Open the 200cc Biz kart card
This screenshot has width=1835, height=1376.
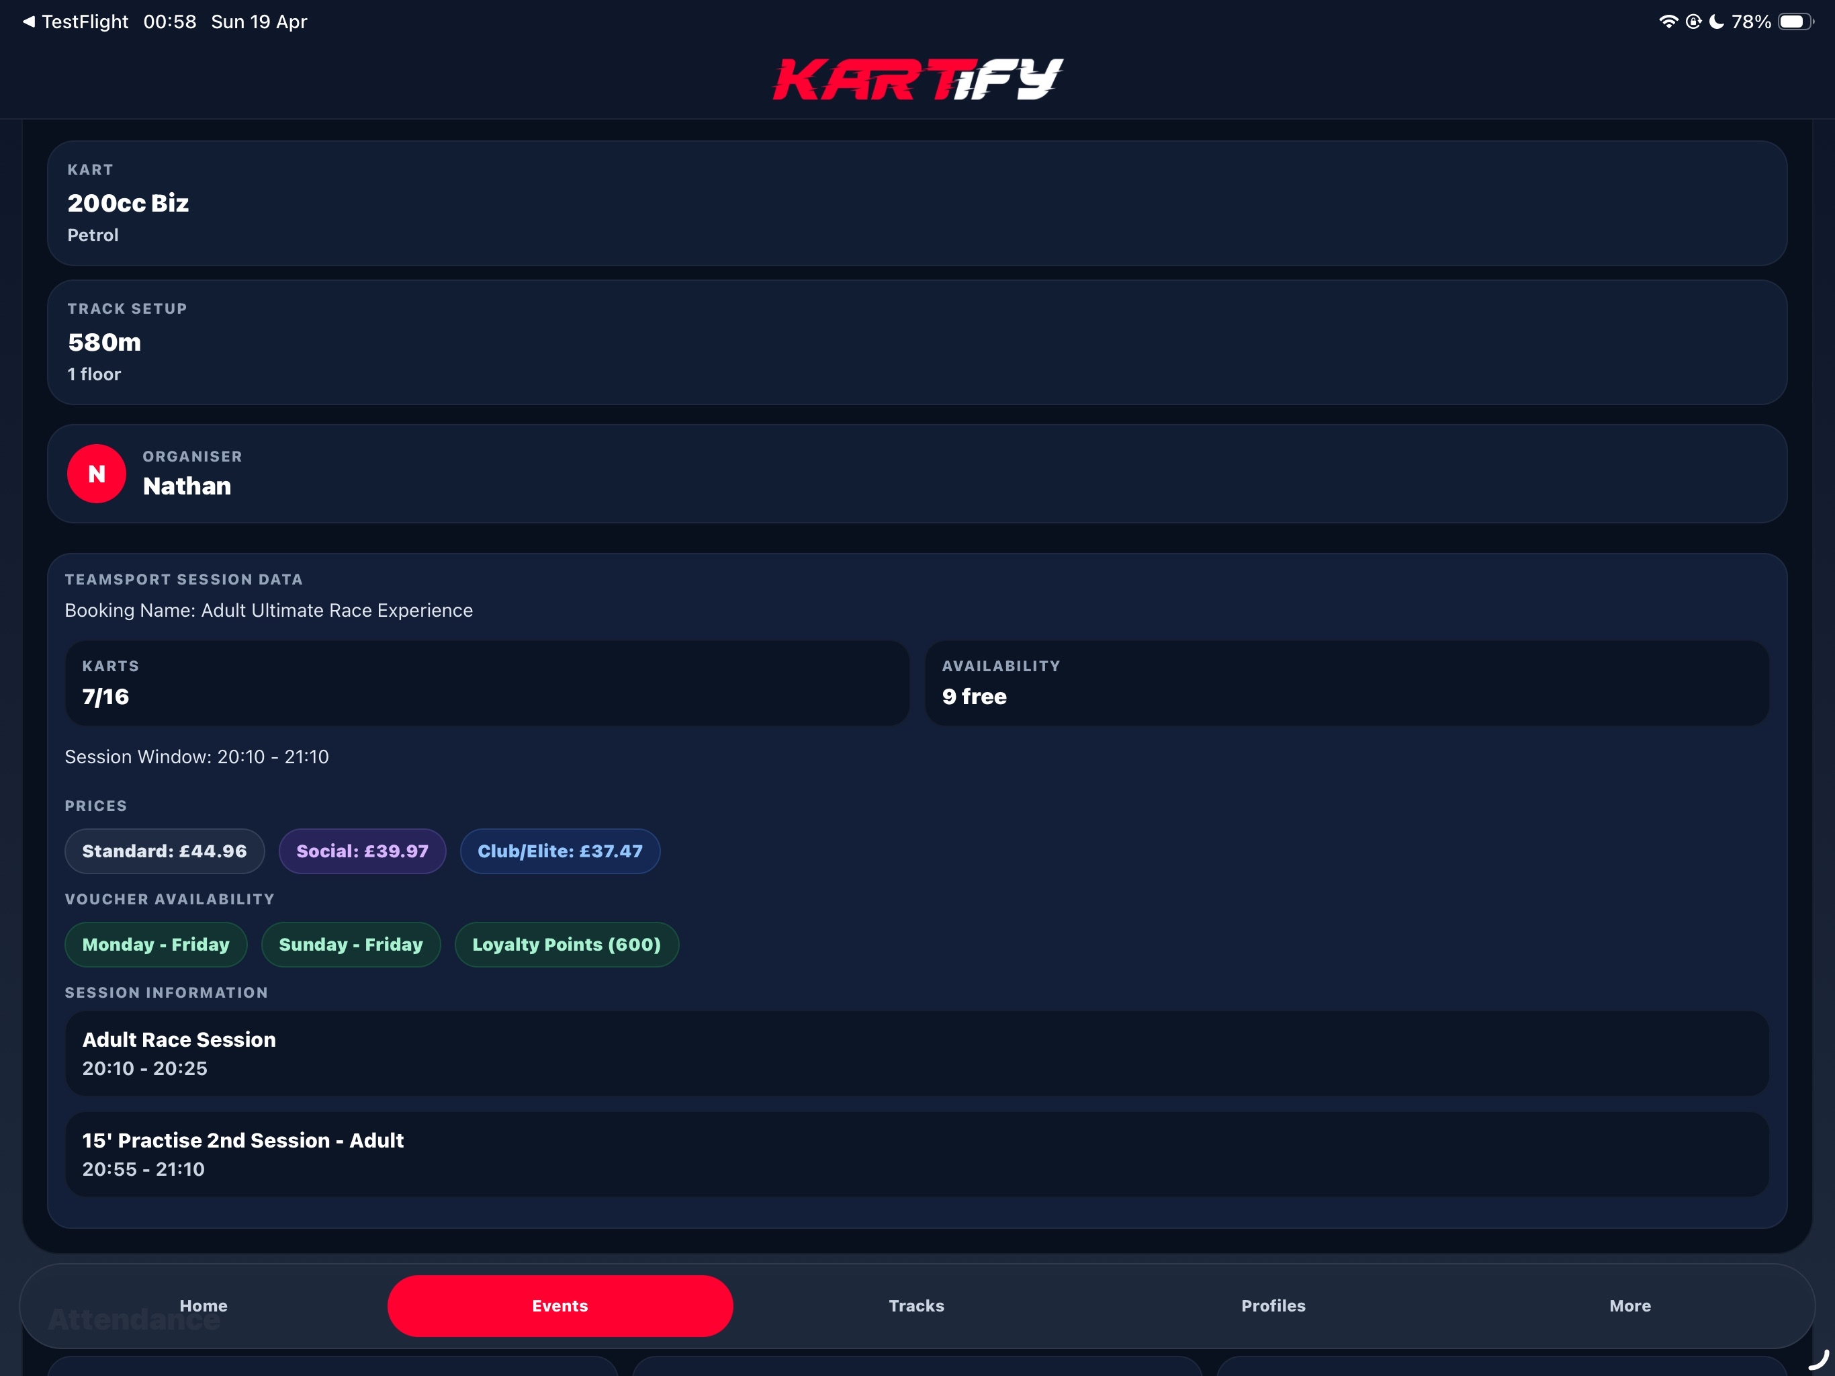[917, 204]
